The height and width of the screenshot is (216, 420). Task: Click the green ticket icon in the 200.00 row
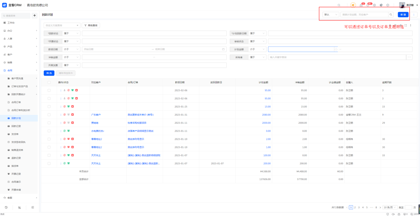click(69, 163)
